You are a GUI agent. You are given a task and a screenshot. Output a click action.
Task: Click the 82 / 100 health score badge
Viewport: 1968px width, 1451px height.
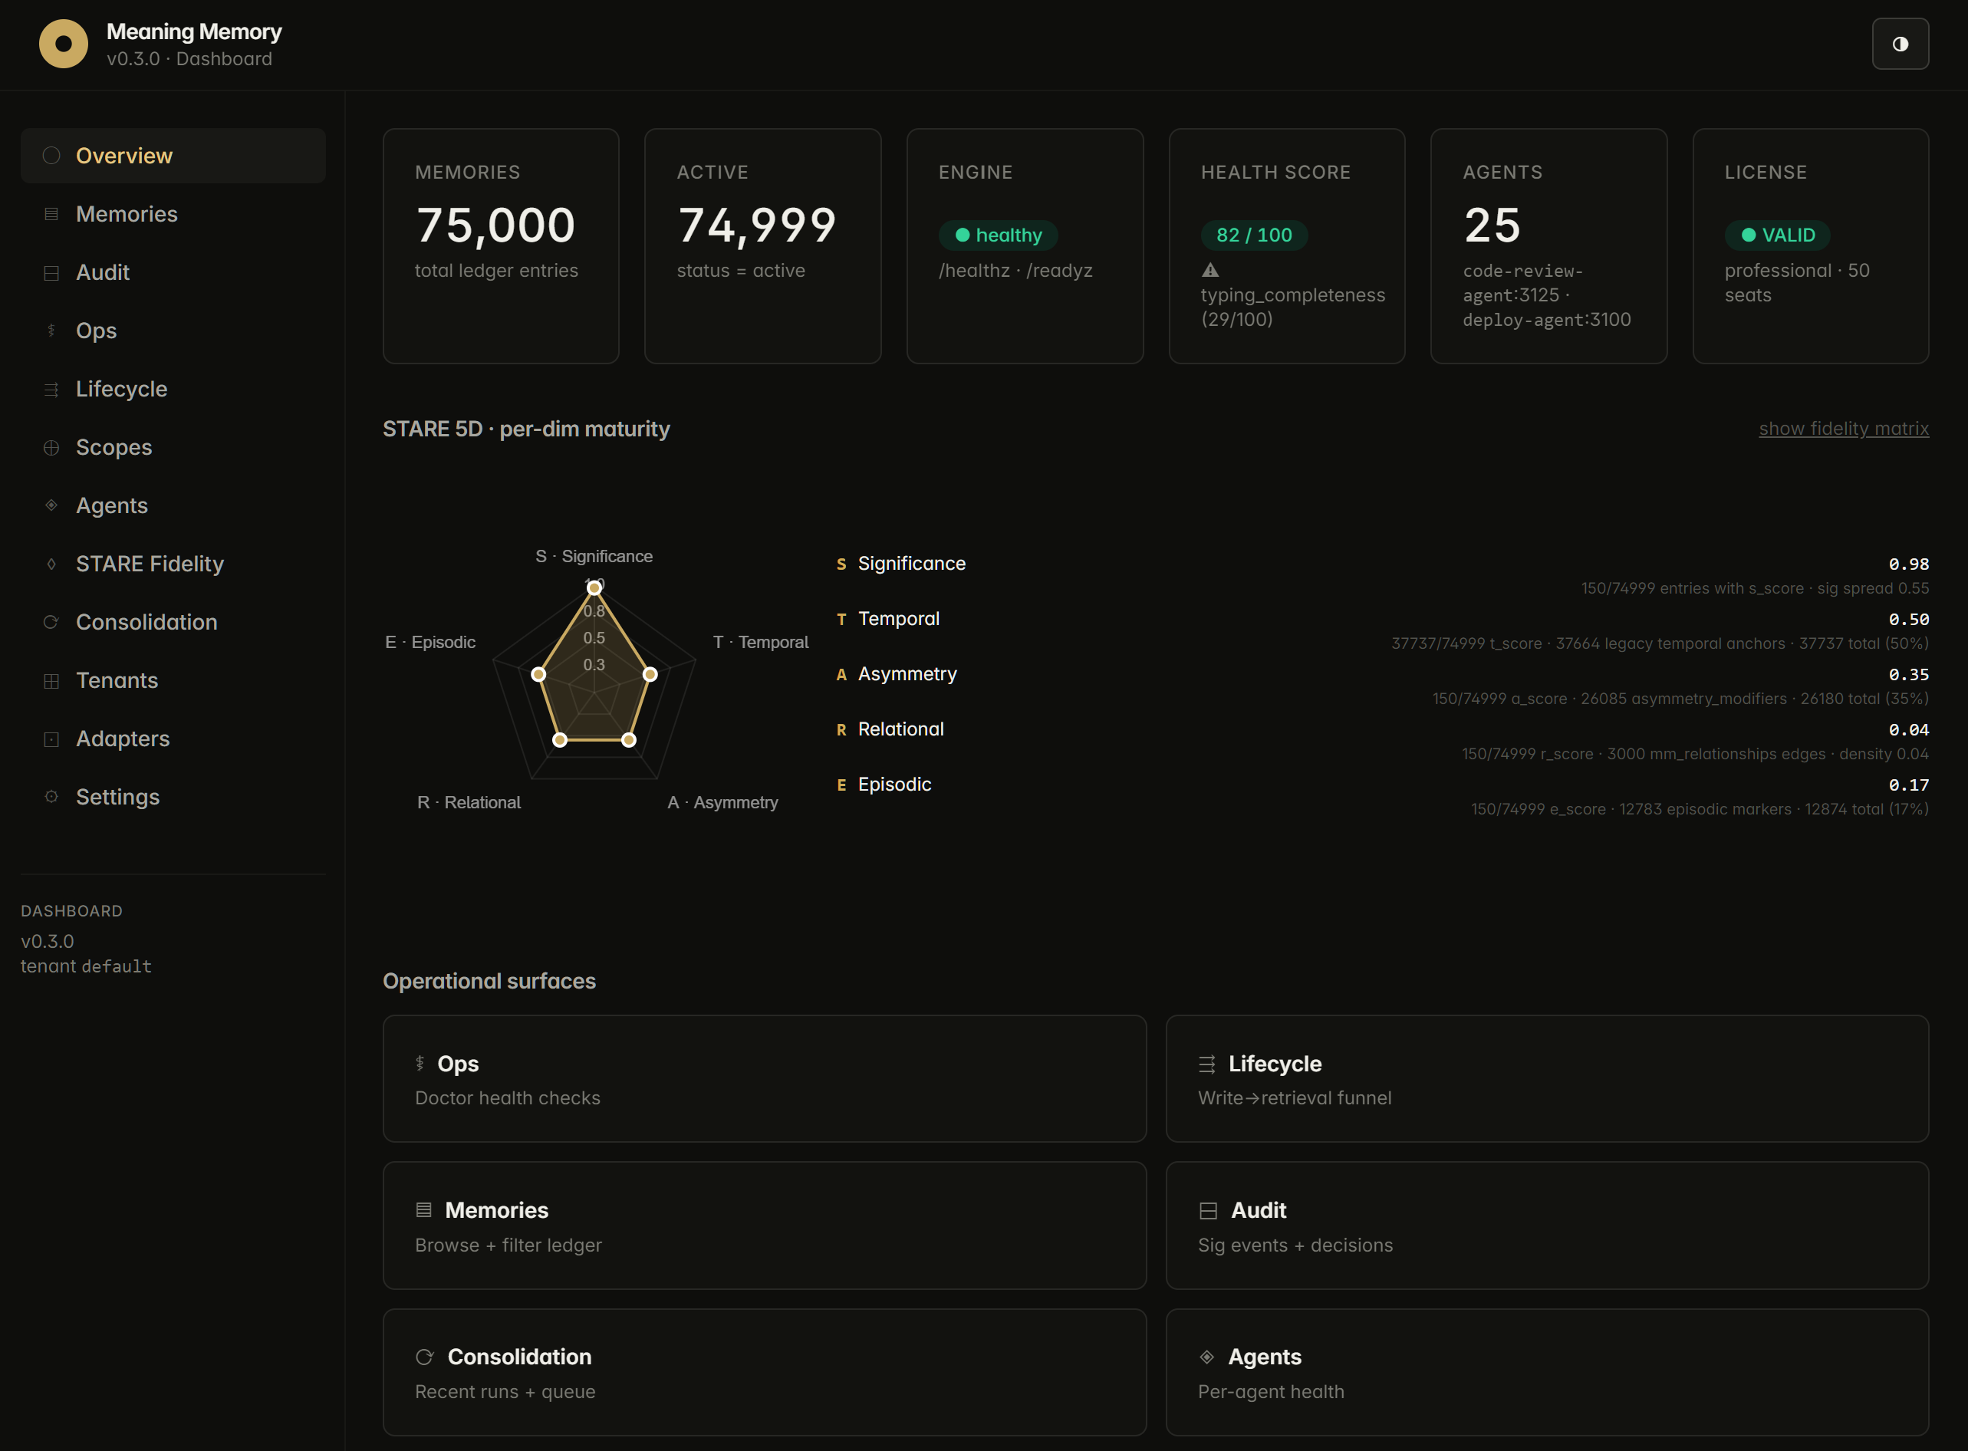click(x=1253, y=235)
